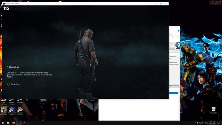Screen dimensions: 222x125
Task: Switch to Assassin's Creed Valhalla taskbar button
Action: 19,123
